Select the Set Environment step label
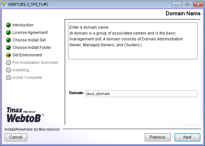Image resolution: width=205 pixels, height=146 pixels. [x=27, y=55]
